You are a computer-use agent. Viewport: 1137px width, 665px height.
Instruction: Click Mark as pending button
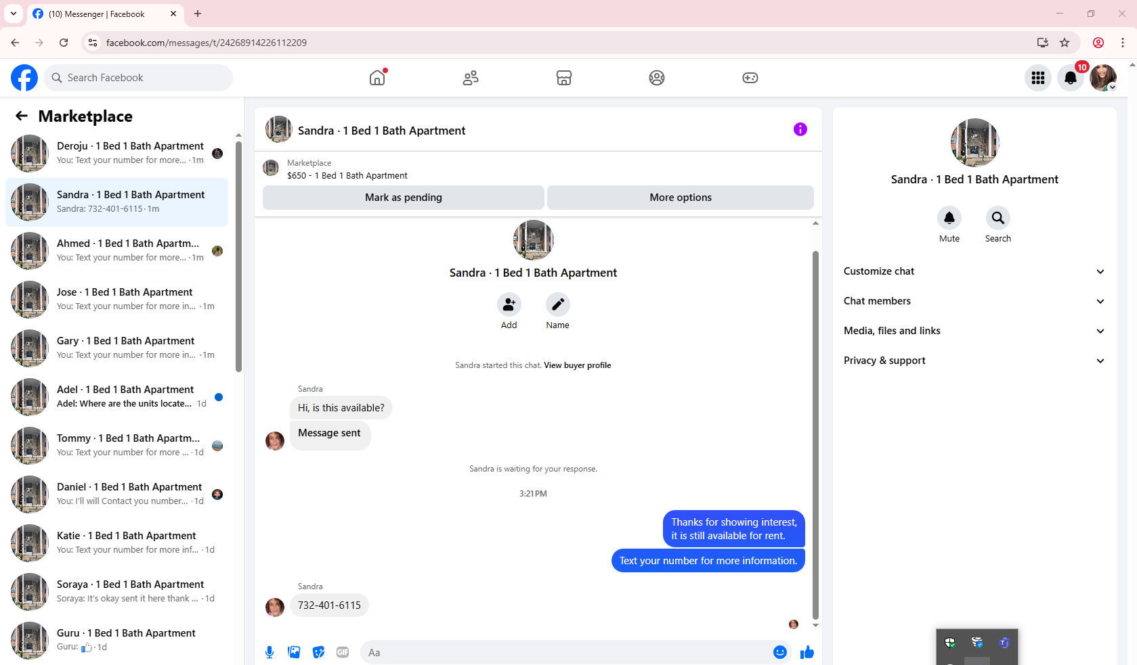click(404, 198)
